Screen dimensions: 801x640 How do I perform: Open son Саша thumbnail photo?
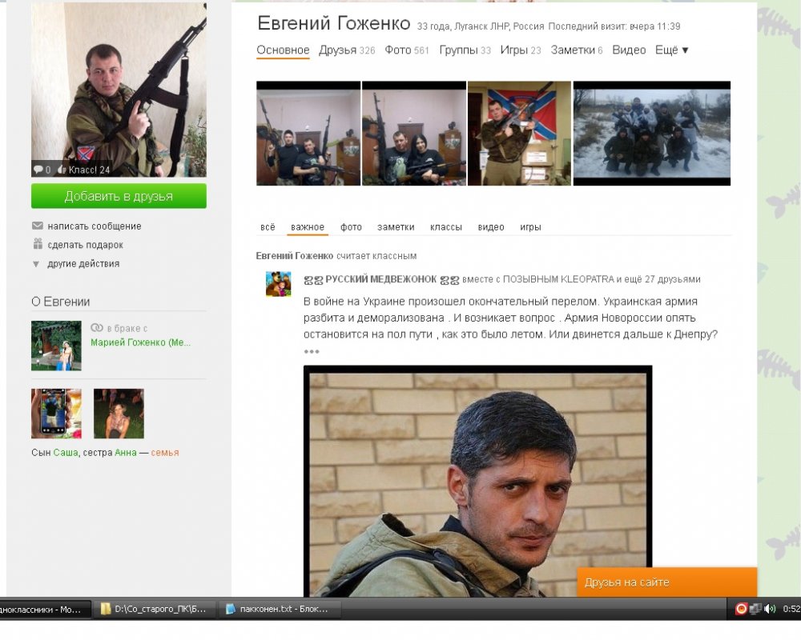(56, 414)
